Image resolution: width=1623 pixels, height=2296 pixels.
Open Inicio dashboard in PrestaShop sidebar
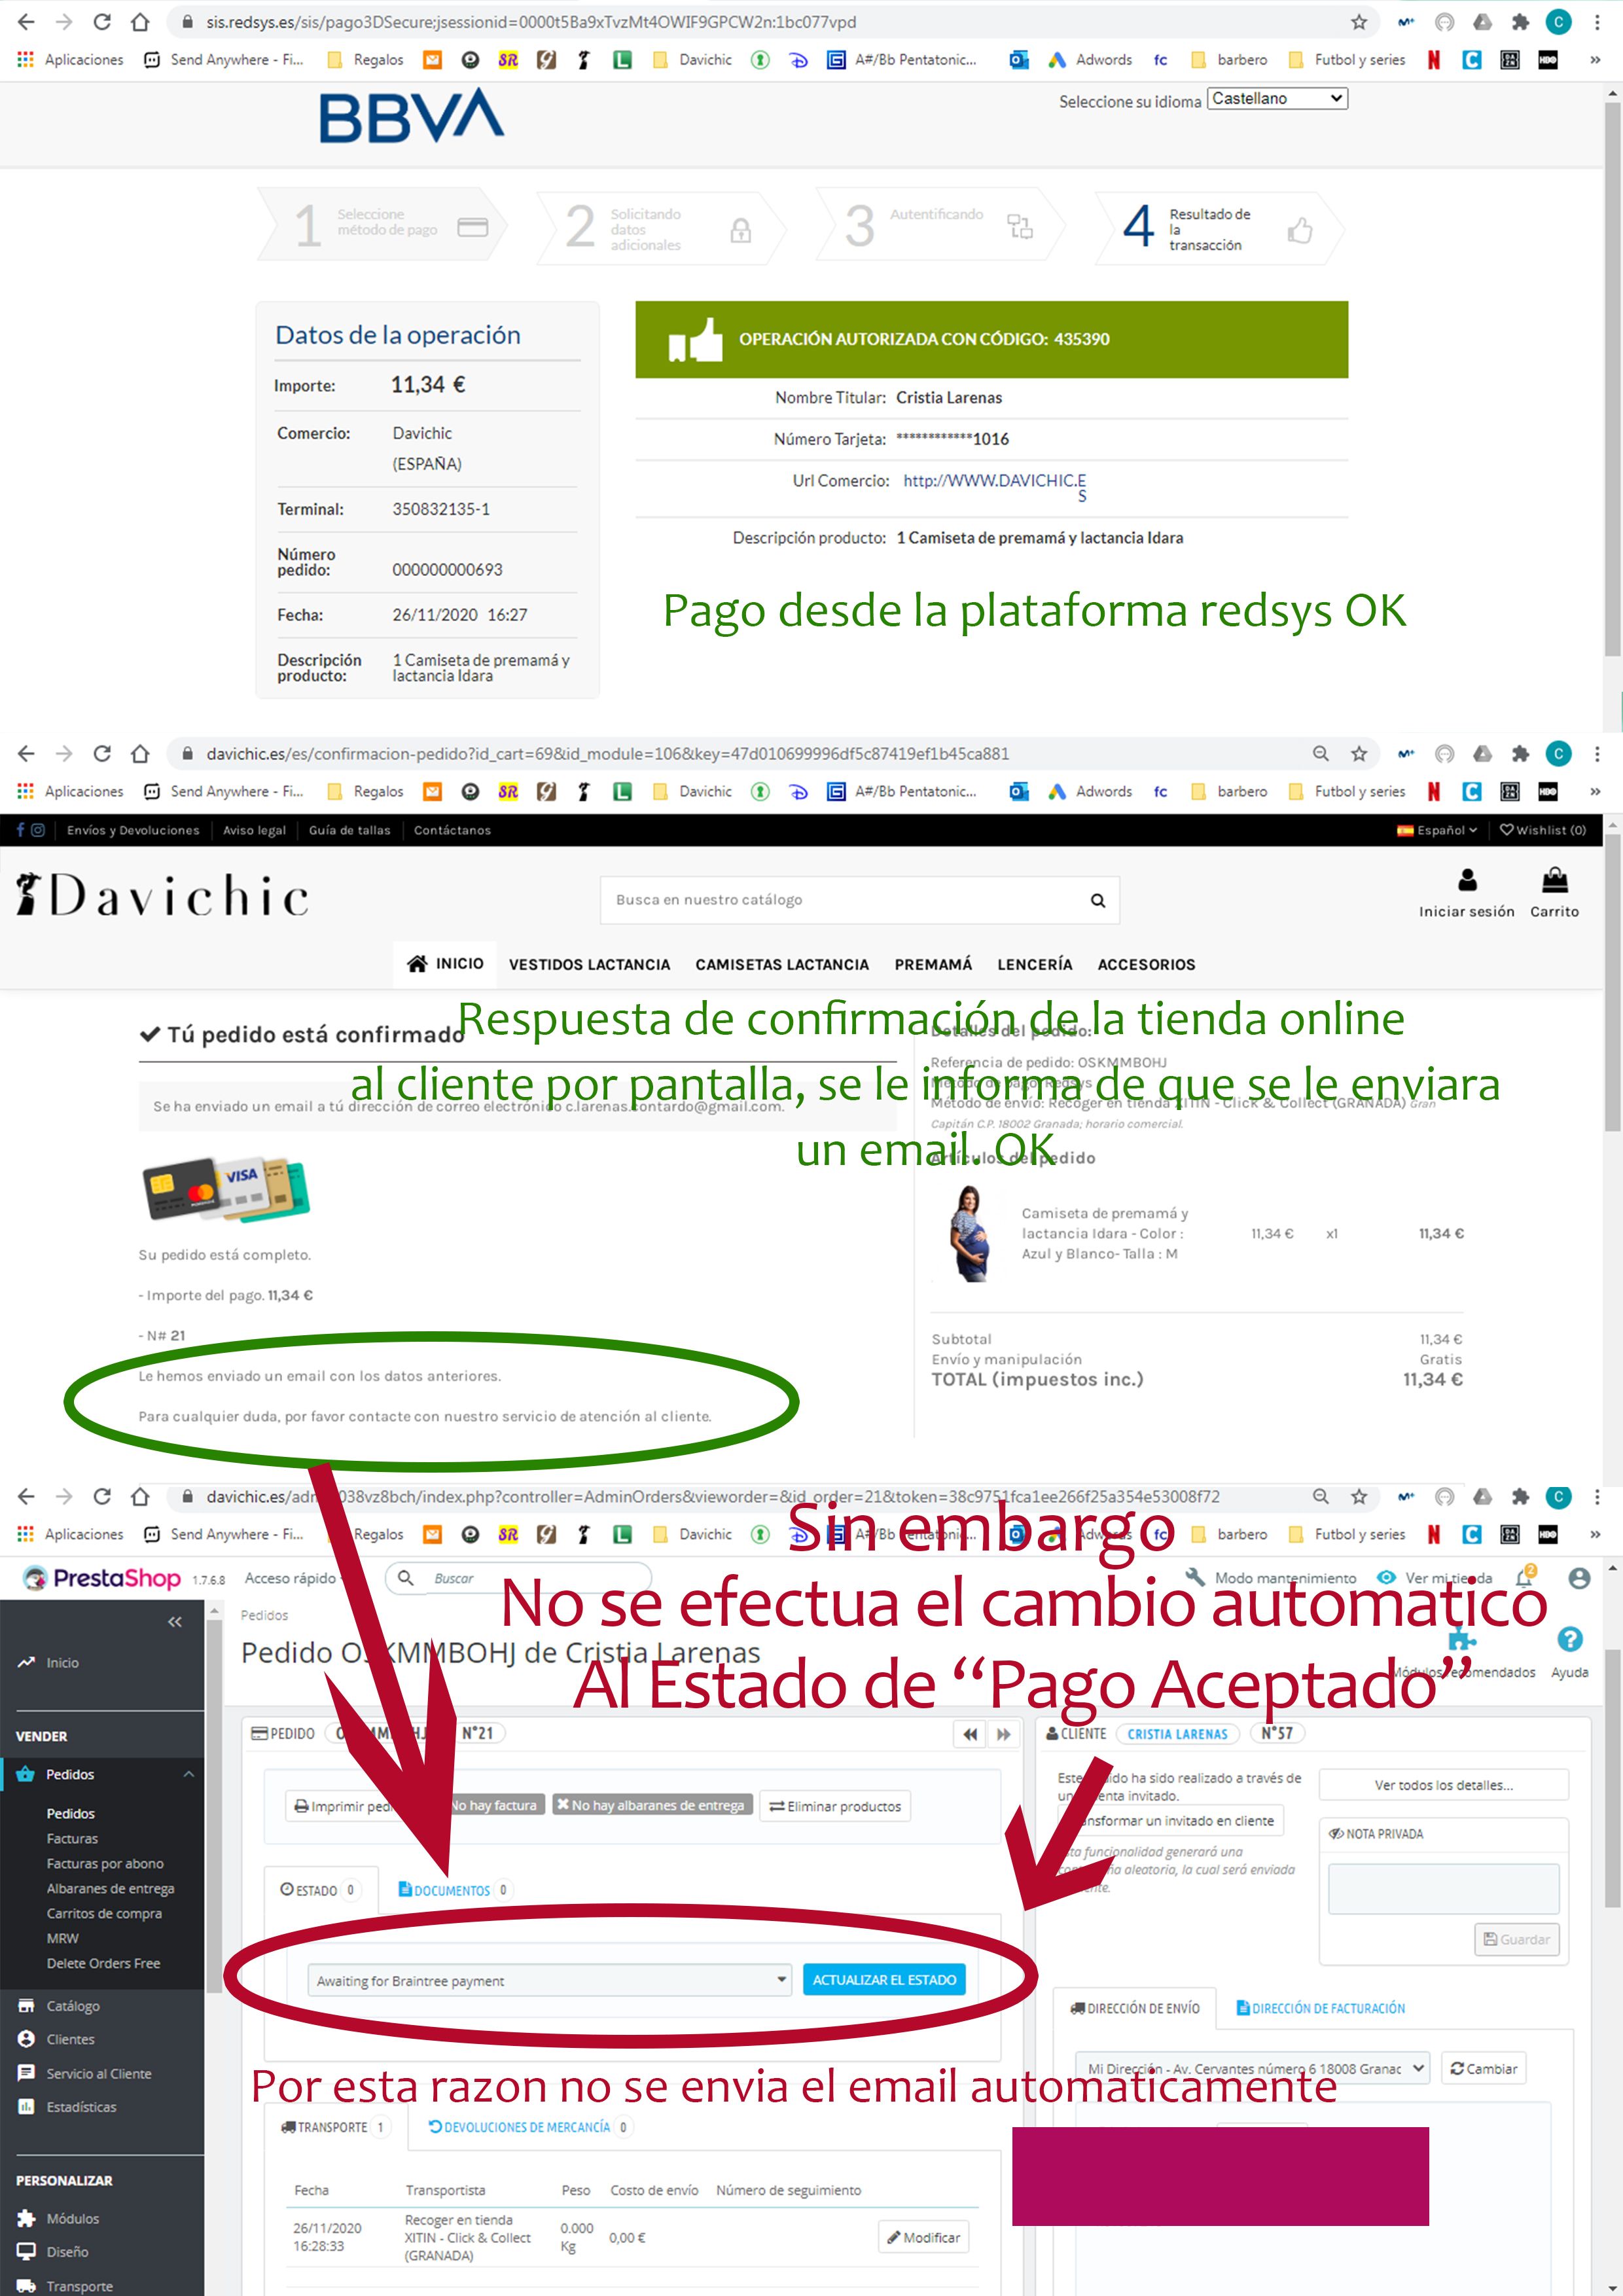click(x=62, y=1663)
